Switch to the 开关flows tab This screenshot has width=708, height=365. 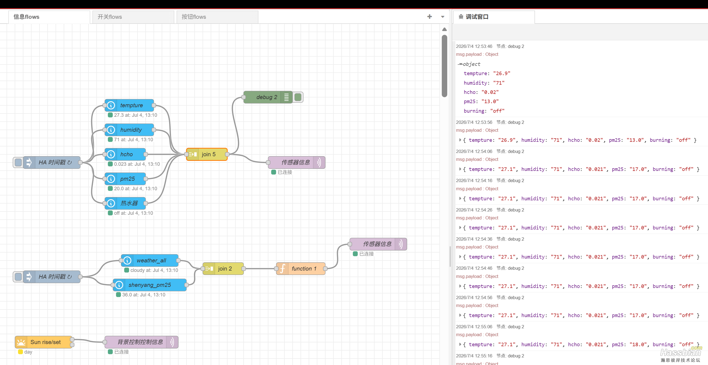point(133,17)
